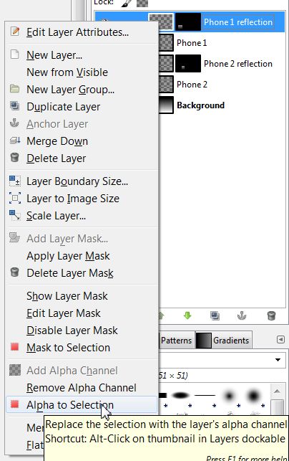The image size is (289, 461).
Task: Open the brush preset dropdown arrow
Action: [x=278, y=360]
